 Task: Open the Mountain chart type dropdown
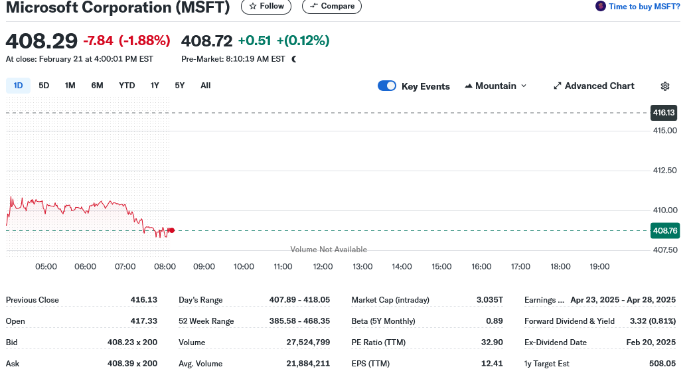[496, 86]
